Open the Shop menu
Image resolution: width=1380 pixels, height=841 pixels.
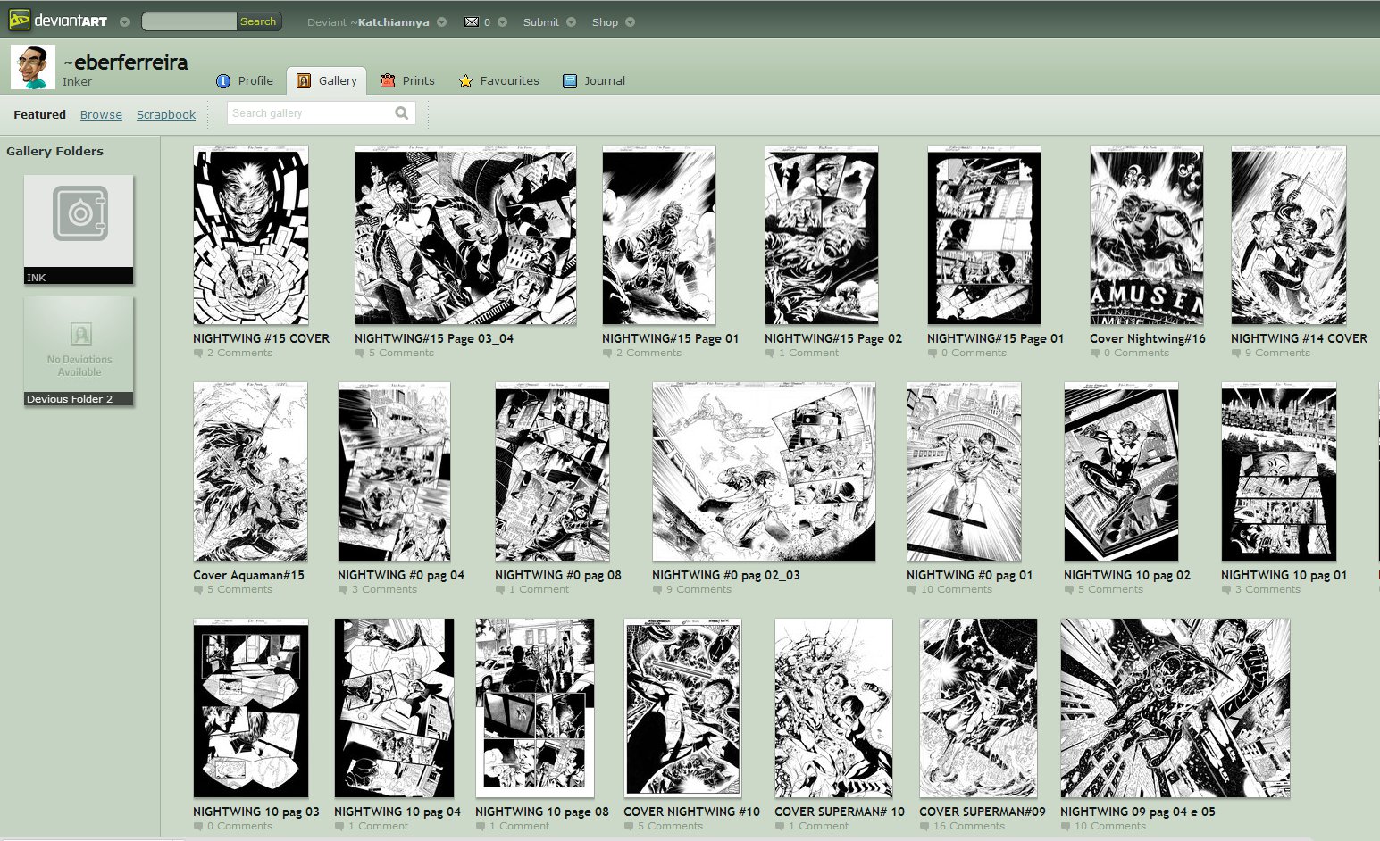[x=605, y=22]
